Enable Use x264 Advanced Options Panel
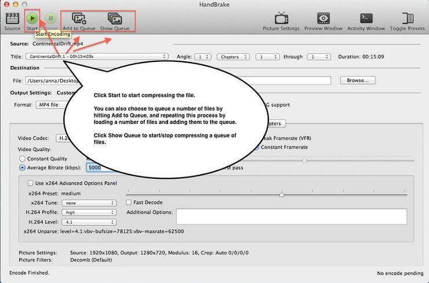429x283 pixels. click(30, 183)
